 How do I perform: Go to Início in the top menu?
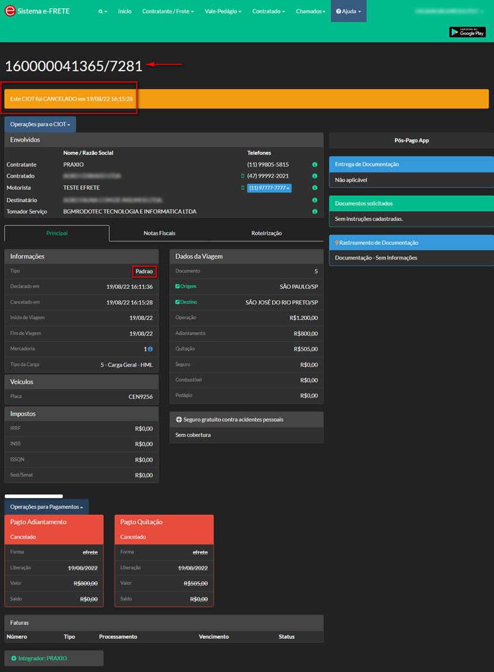tap(125, 11)
